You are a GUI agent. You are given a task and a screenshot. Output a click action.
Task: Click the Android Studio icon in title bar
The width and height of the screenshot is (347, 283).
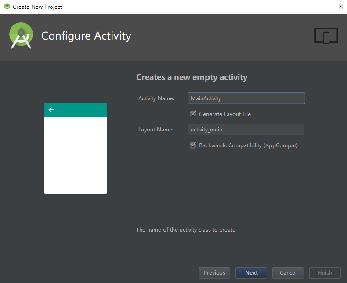7,7
